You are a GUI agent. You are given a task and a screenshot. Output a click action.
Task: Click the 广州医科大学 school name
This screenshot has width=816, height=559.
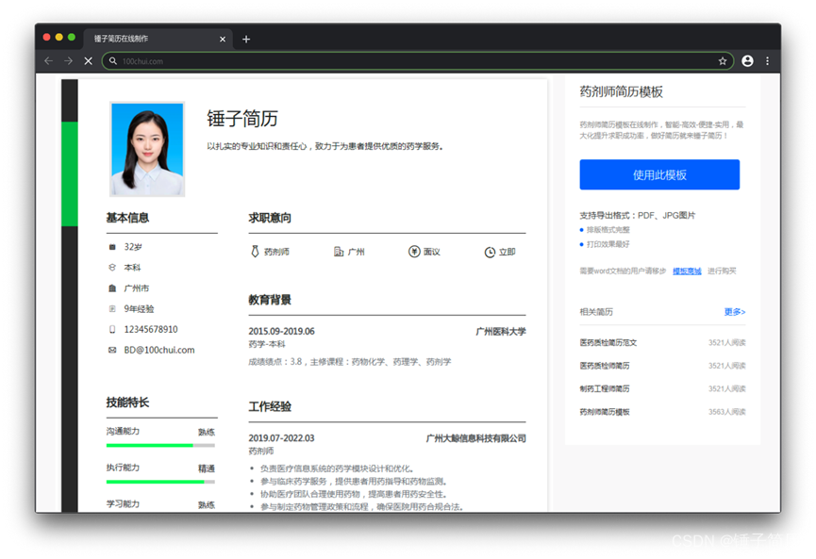click(x=501, y=331)
